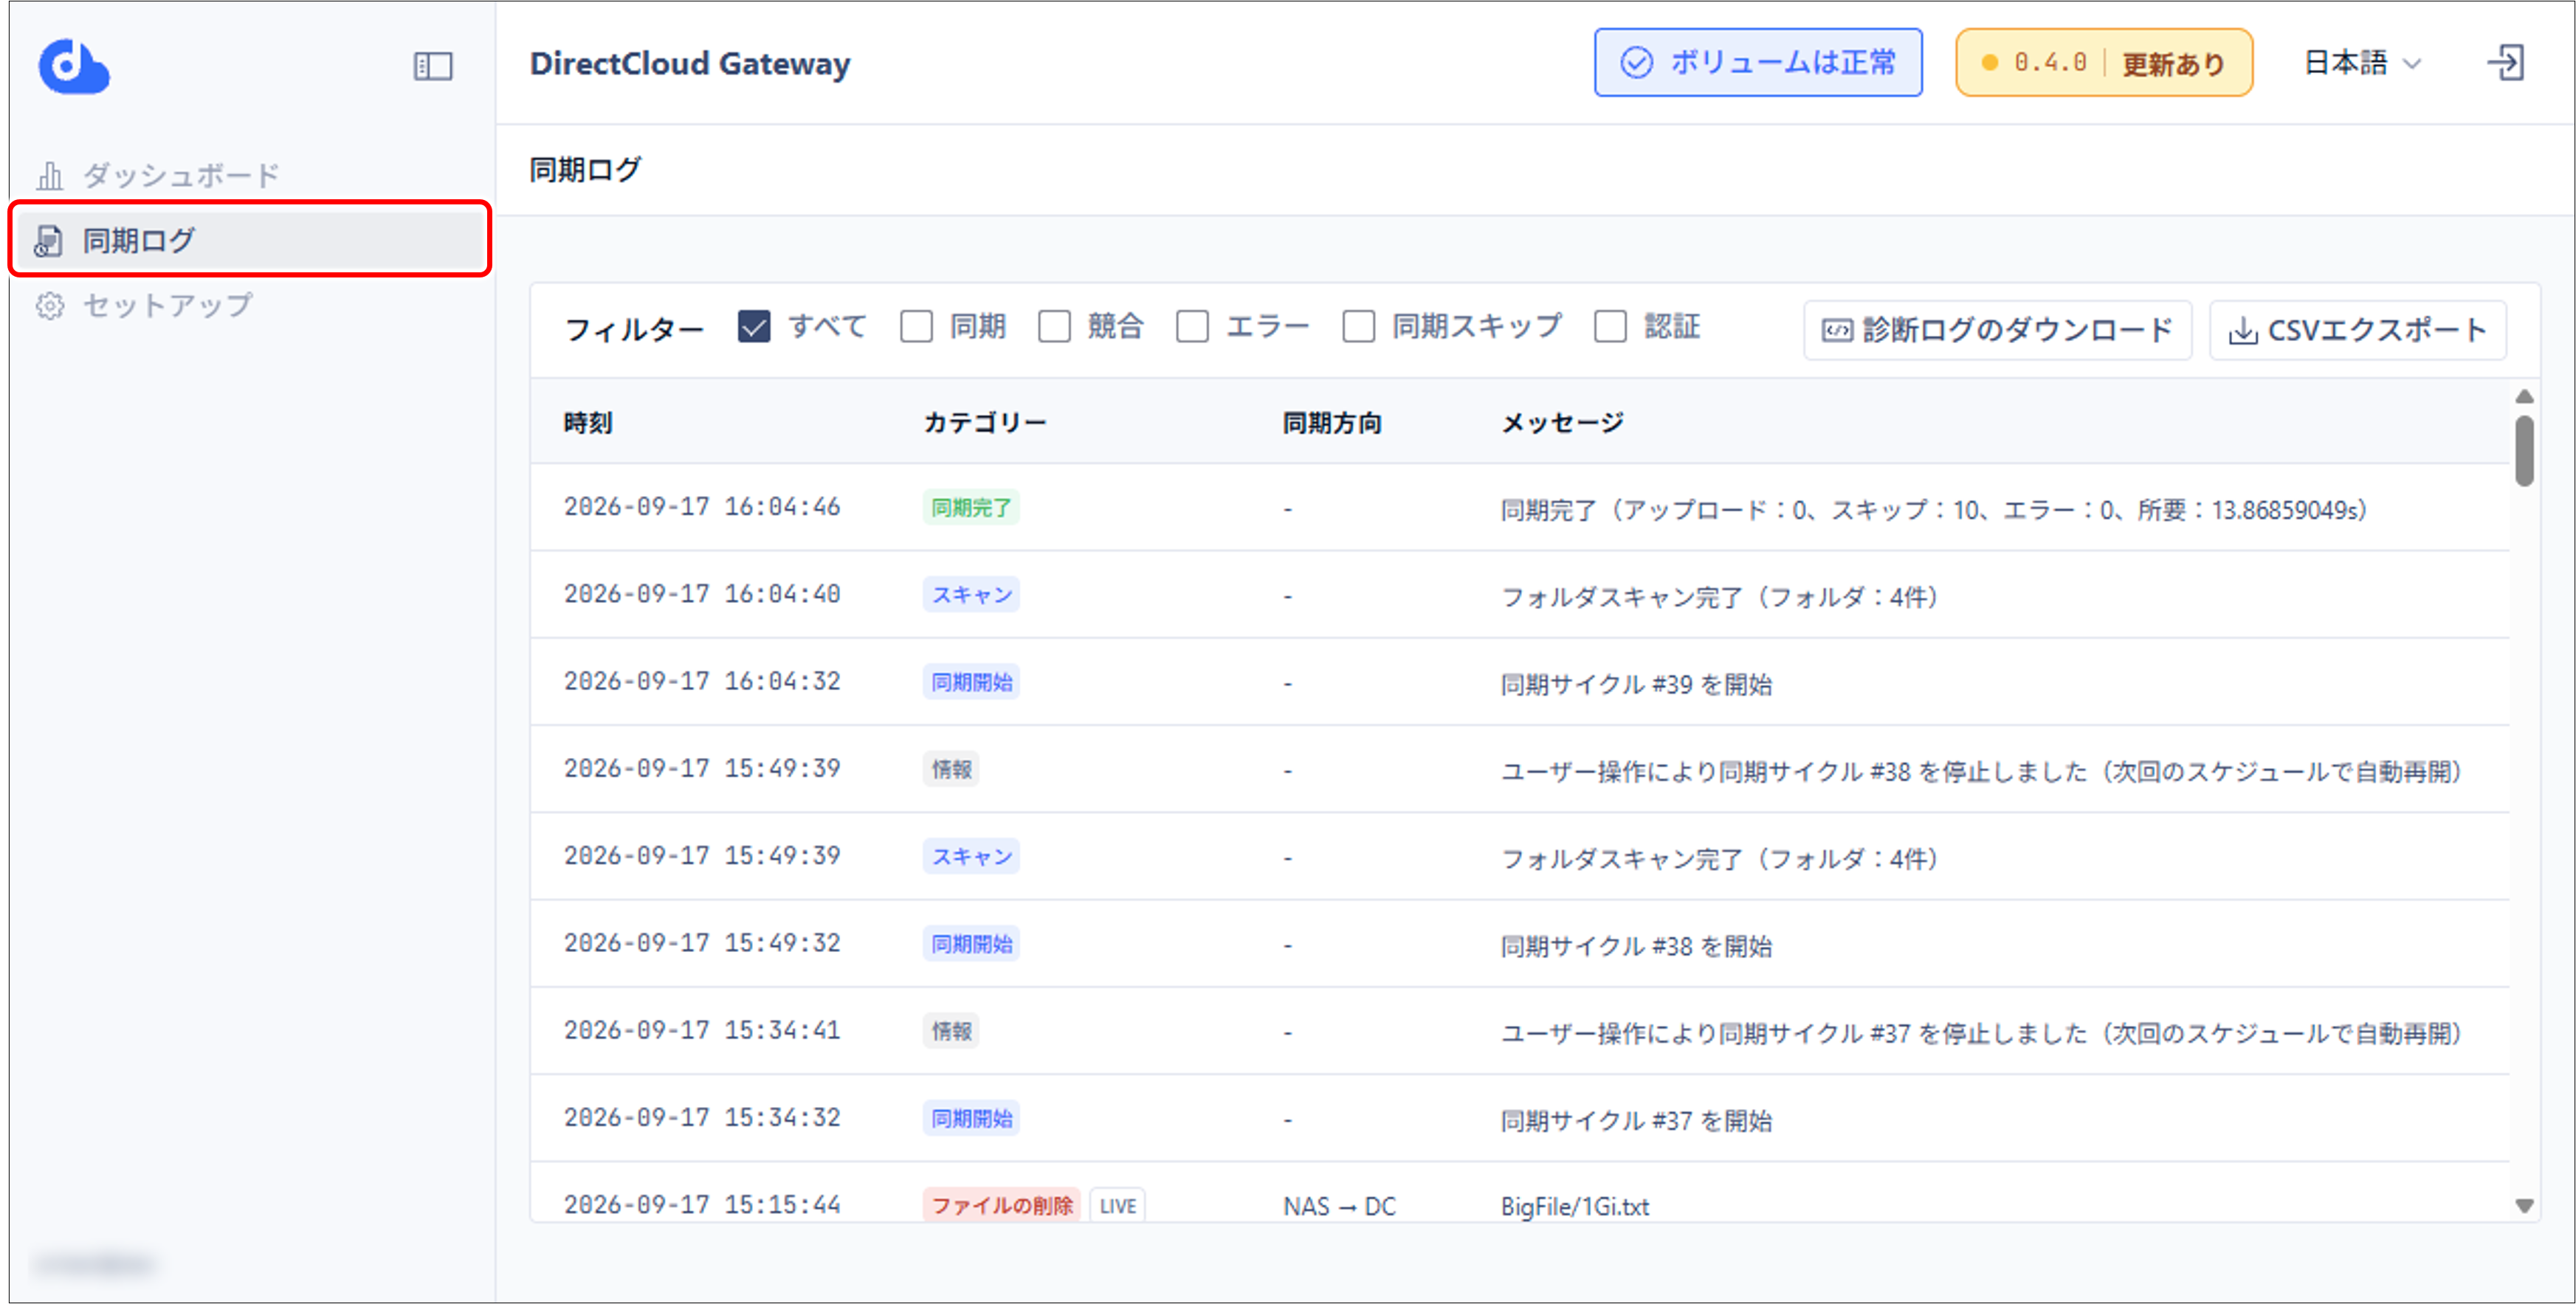Click the sync log document icon
Screen dimensions: 2576x1304
pyautogui.click(x=49, y=241)
